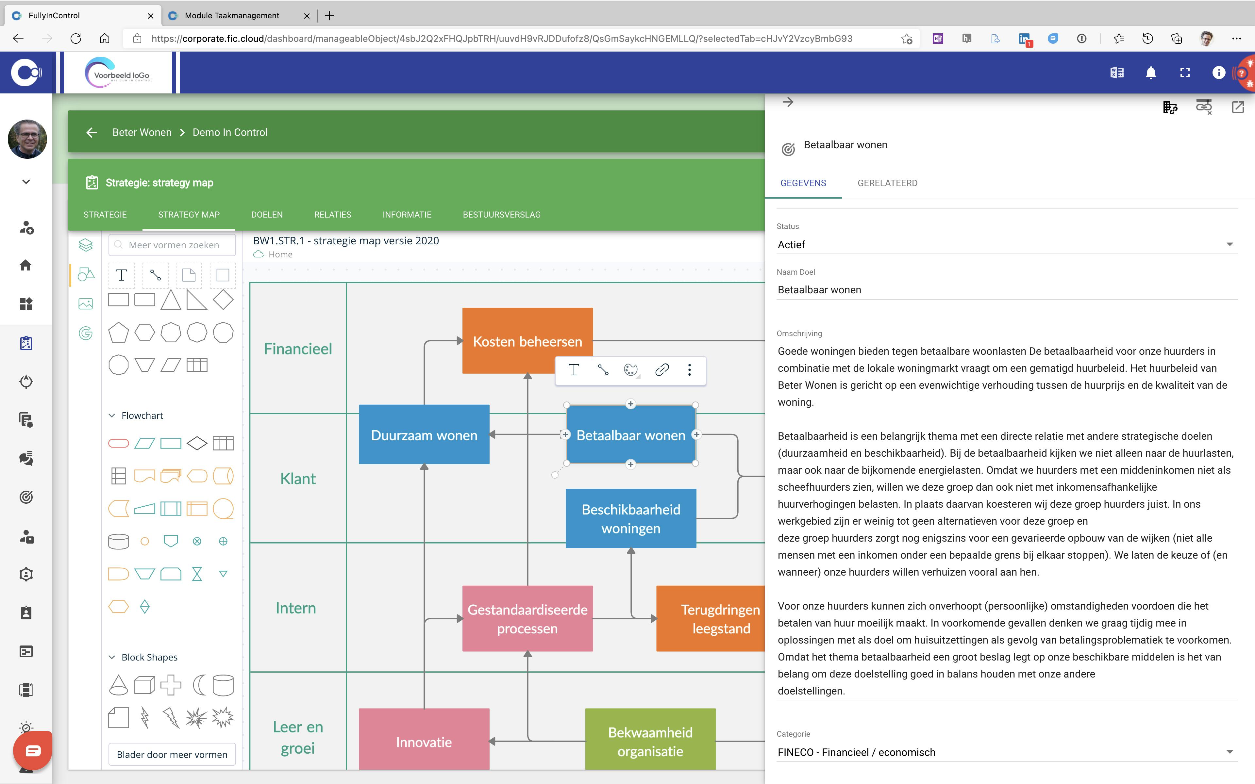This screenshot has width=1255, height=784.
Task: Click the home icon in left sidebar
Action: click(x=26, y=266)
